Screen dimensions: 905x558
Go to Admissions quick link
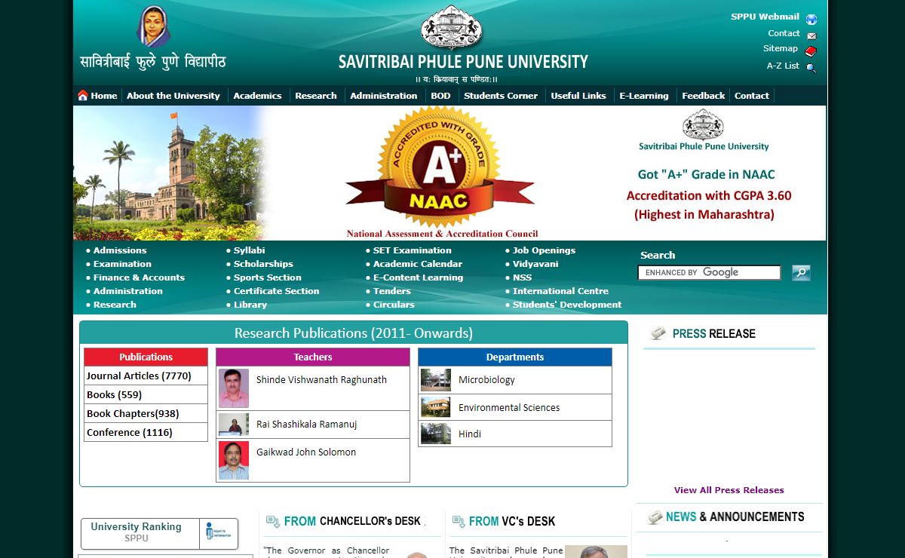(120, 250)
